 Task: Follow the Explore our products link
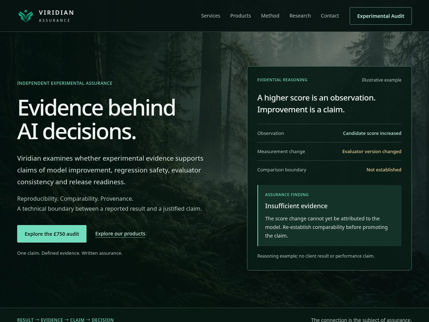coord(120,234)
